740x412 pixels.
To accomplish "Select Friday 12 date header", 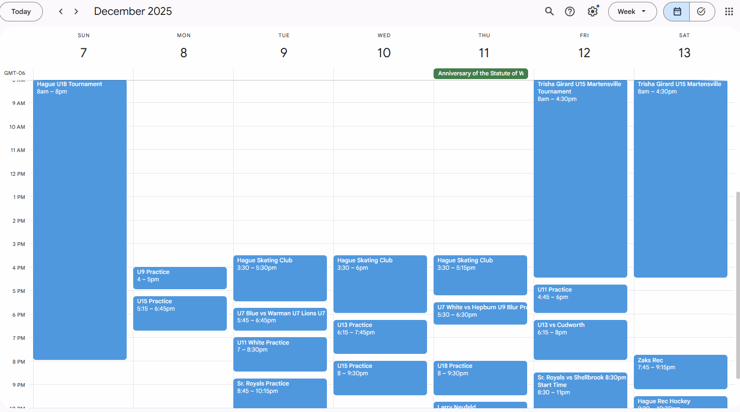I will [584, 53].
